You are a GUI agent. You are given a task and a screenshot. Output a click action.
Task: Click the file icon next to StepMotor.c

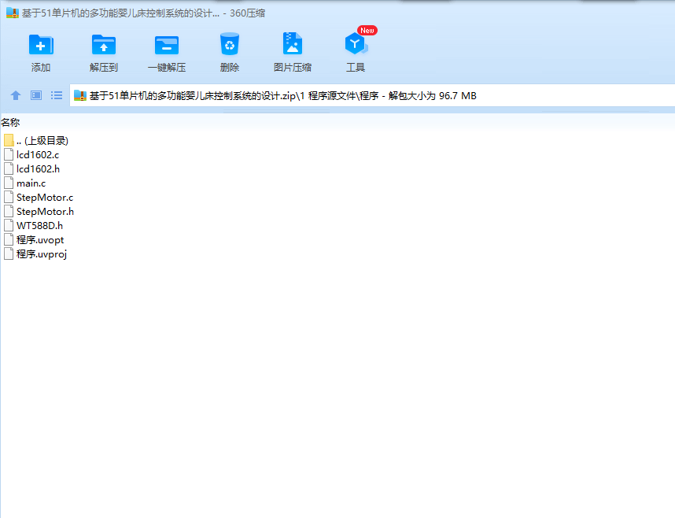(x=9, y=197)
